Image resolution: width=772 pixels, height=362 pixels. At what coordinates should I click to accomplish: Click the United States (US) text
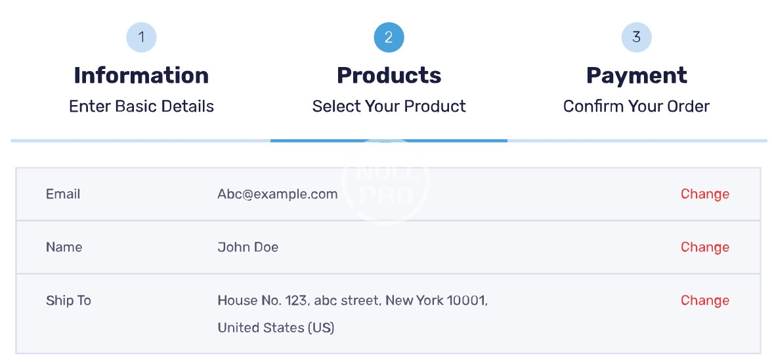click(x=276, y=327)
